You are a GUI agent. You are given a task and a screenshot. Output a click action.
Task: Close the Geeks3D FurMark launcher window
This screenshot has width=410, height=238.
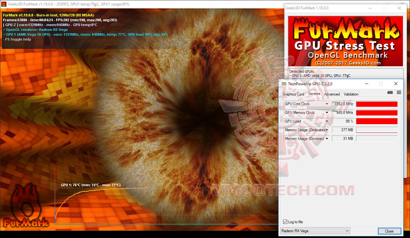click(x=399, y=8)
